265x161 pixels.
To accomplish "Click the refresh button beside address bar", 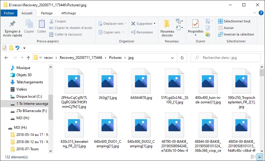I will (181, 58).
